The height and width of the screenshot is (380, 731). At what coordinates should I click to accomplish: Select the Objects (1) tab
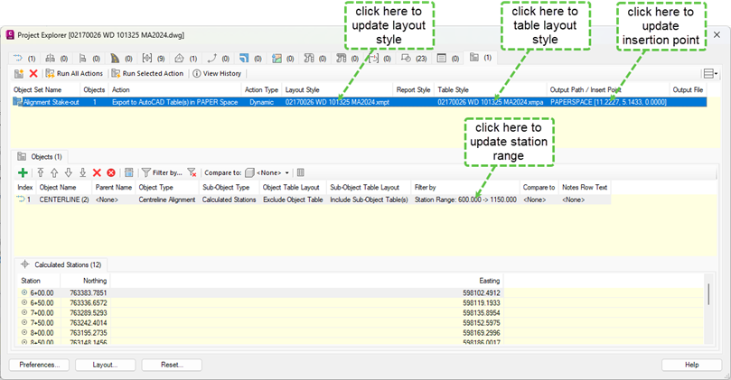pyautogui.click(x=40, y=156)
